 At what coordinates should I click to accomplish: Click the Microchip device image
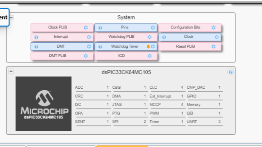[43, 104]
